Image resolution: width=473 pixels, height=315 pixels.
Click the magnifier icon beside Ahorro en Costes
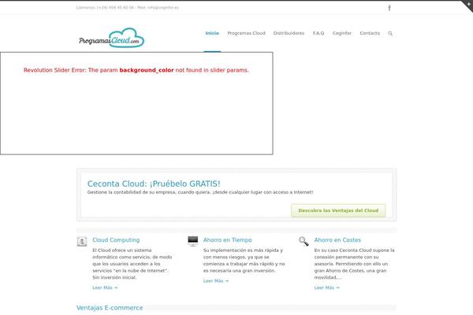tap(304, 241)
